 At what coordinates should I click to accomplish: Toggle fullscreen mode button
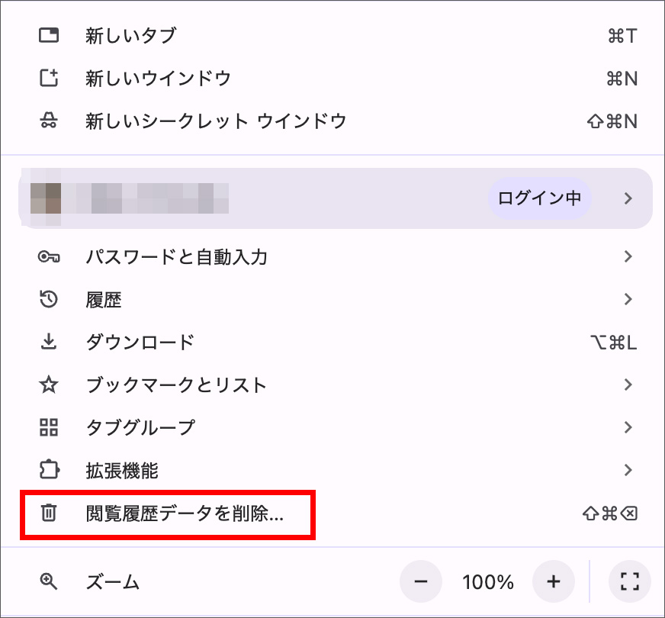(629, 582)
